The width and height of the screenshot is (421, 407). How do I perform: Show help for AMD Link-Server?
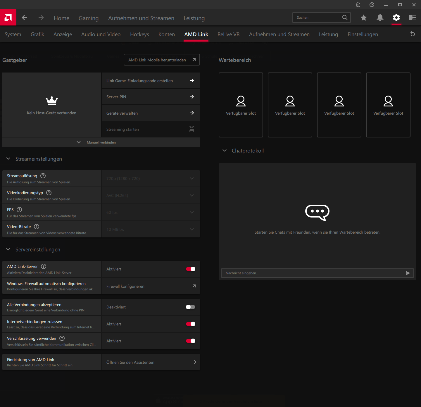pos(44,266)
